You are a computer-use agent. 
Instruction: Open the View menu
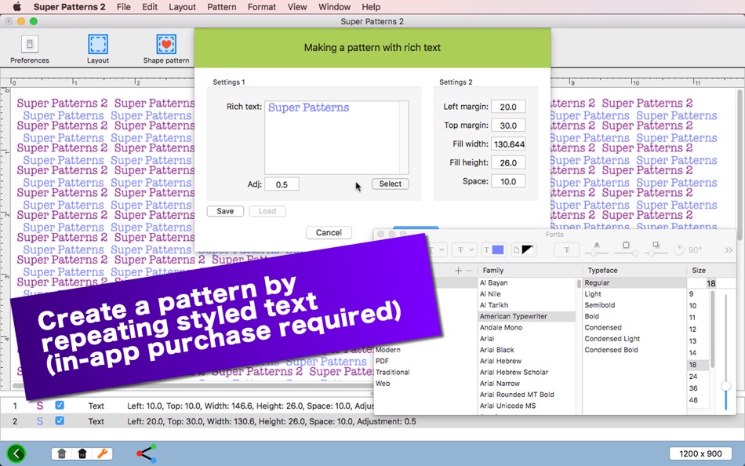point(297,6)
